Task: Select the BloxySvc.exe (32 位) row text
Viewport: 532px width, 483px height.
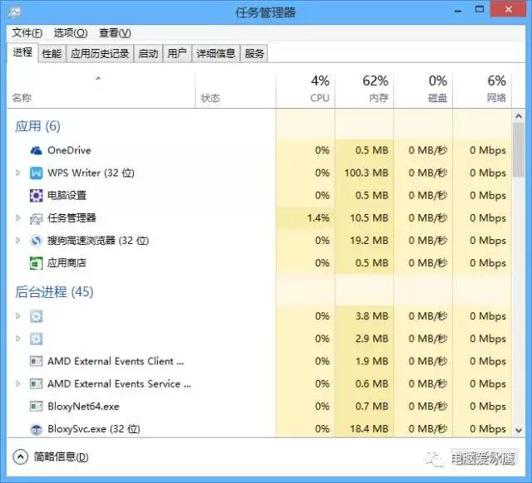Action: pos(94,429)
